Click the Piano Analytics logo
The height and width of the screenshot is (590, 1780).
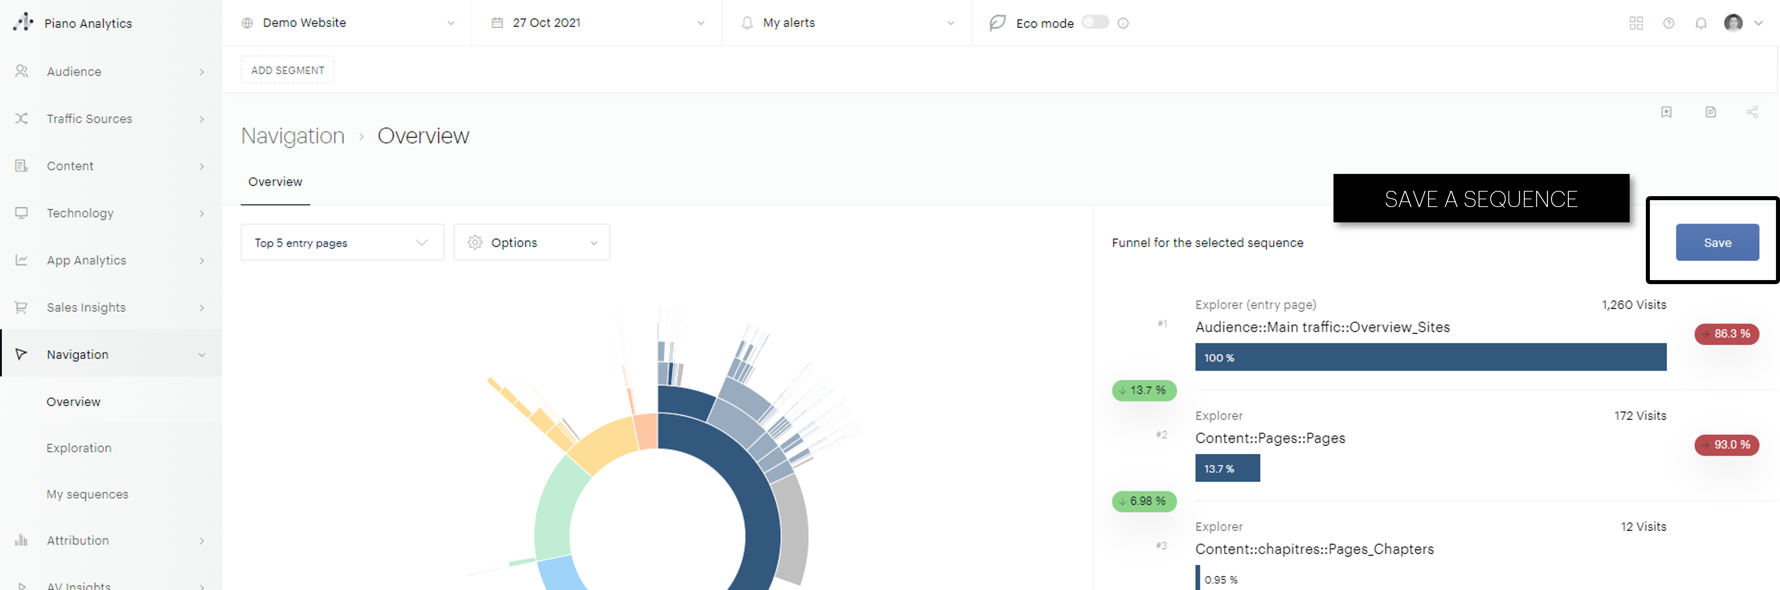point(23,22)
